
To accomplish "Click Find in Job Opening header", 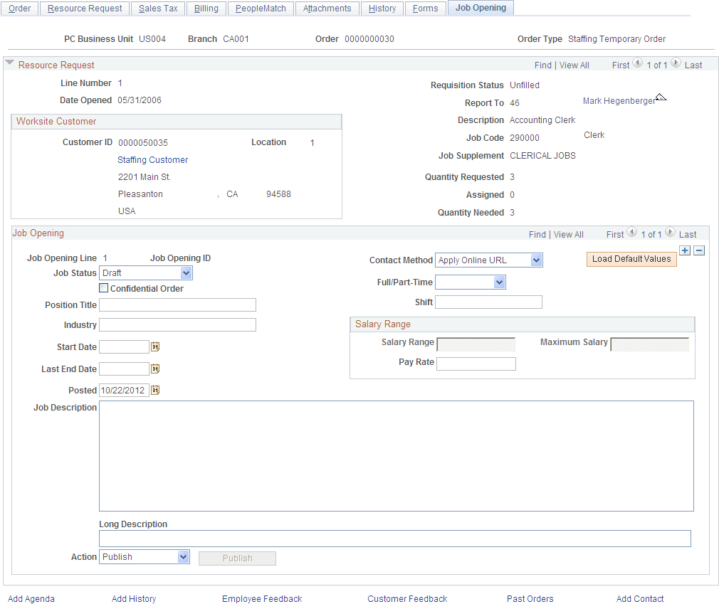I will [537, 235].
